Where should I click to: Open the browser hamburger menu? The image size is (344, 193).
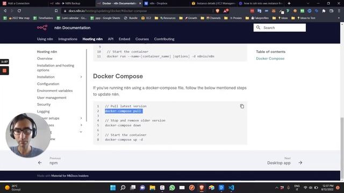coord(339,11)
